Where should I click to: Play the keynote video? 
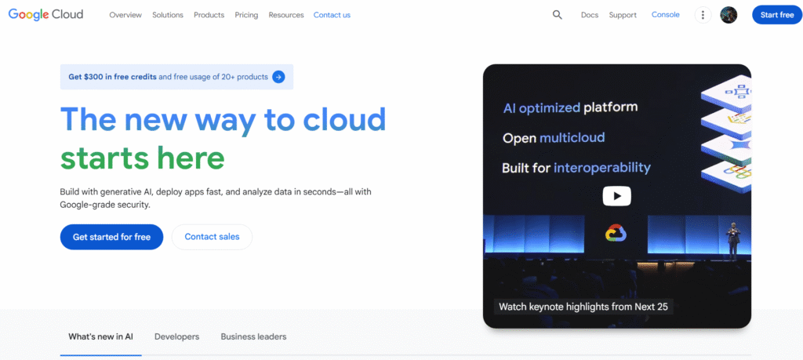click(616, 196)
